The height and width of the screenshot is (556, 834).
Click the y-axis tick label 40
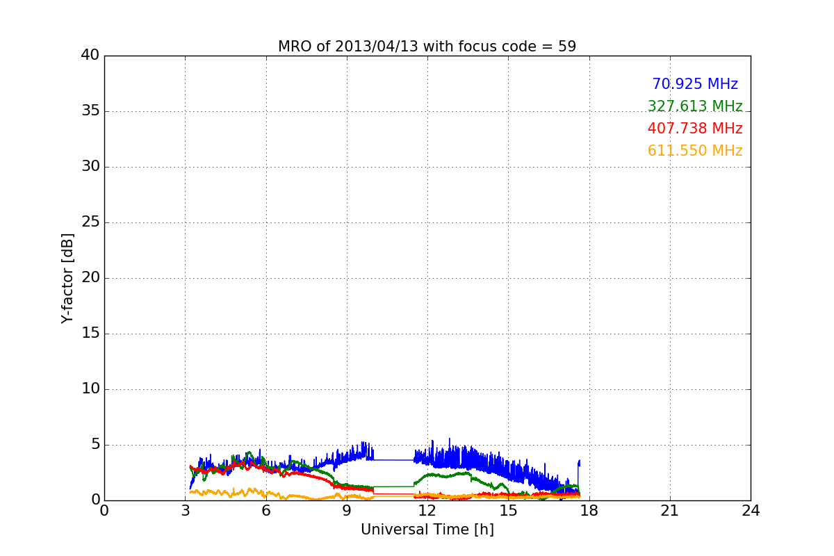click(x=90, y=56)
